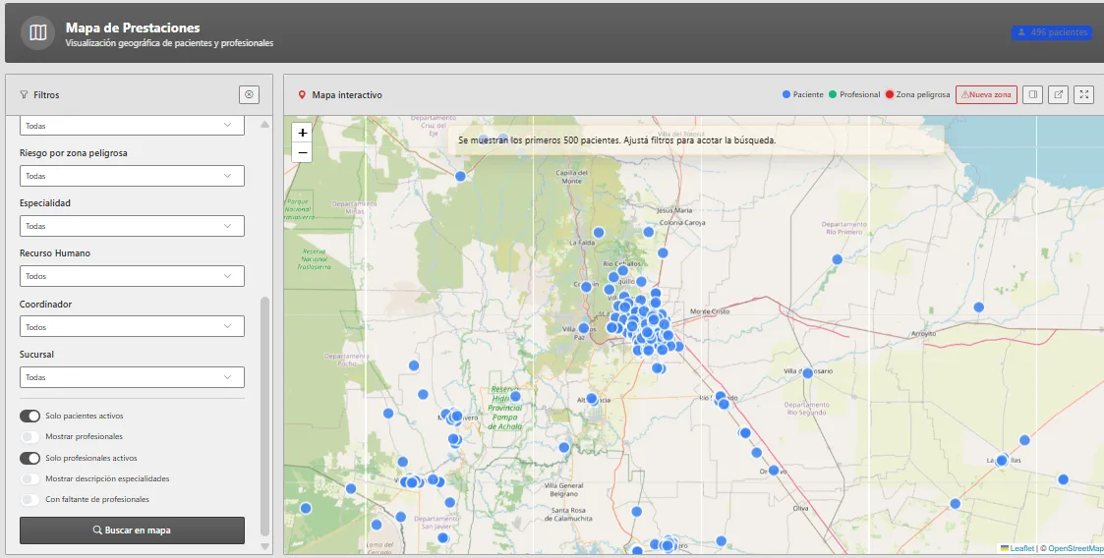Select the patient marker at Villa del Rosario
Viewport: 1104px width, 558px height.
pyautogui.click(x=807, y=373)
